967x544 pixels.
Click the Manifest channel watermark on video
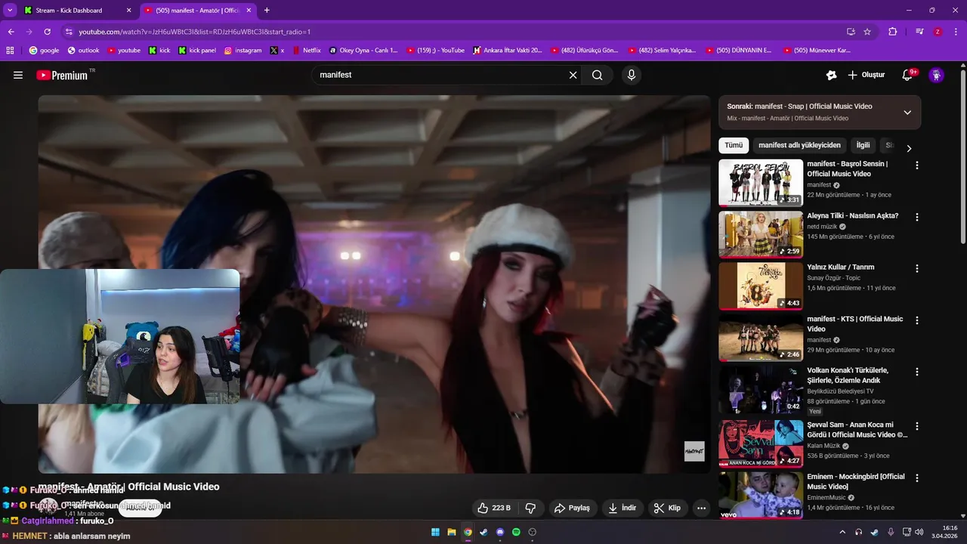(694, 451)
